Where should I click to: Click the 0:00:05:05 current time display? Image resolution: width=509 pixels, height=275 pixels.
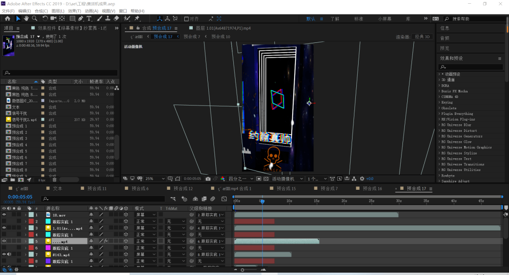[20, 197]
